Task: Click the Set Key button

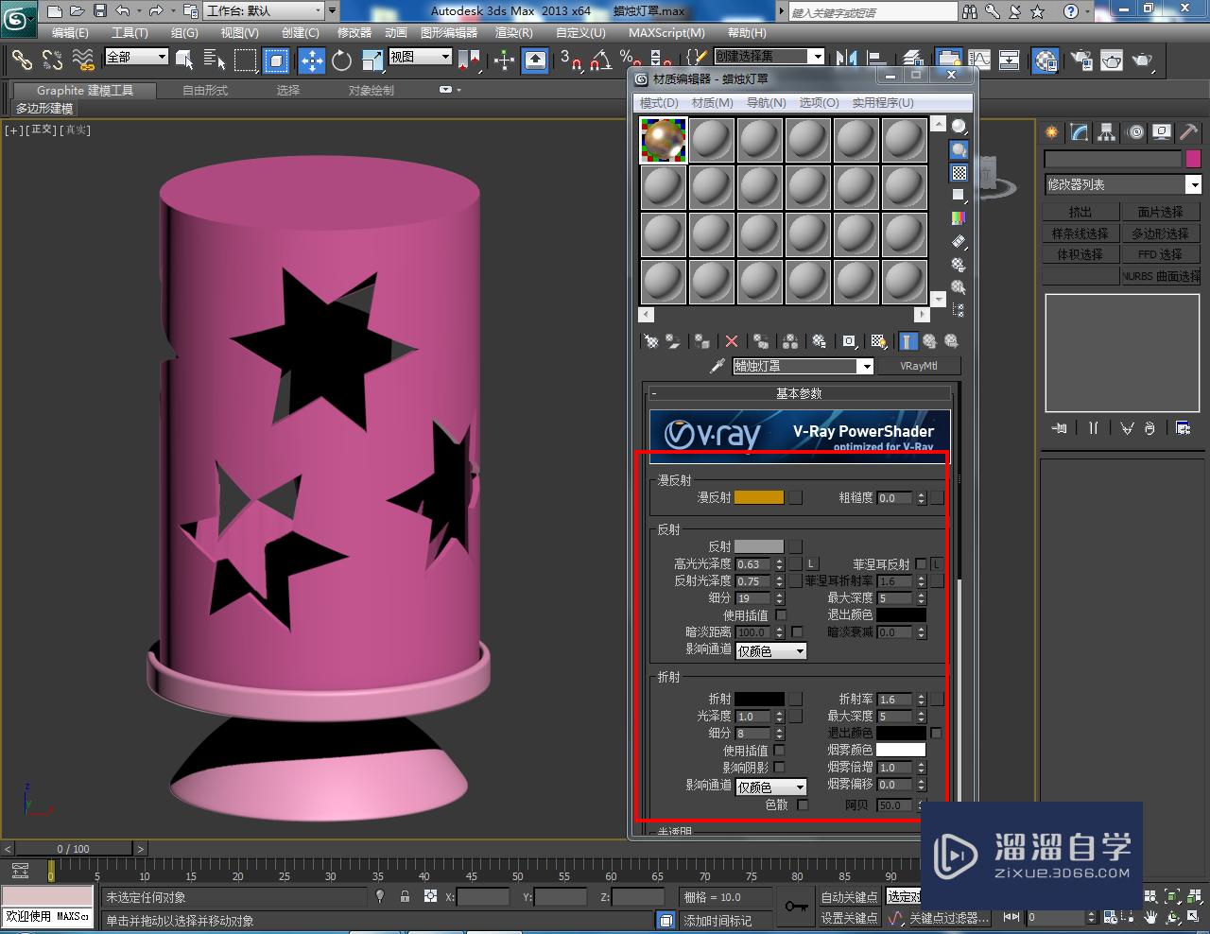Action: click(x=849, y=918)
